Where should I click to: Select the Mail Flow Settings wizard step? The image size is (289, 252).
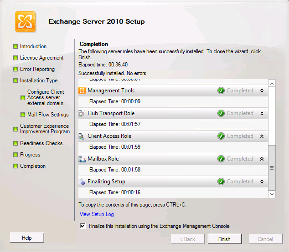[48, 115]
